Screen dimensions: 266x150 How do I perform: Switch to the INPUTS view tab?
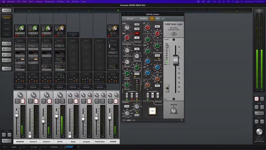[7, 23]
